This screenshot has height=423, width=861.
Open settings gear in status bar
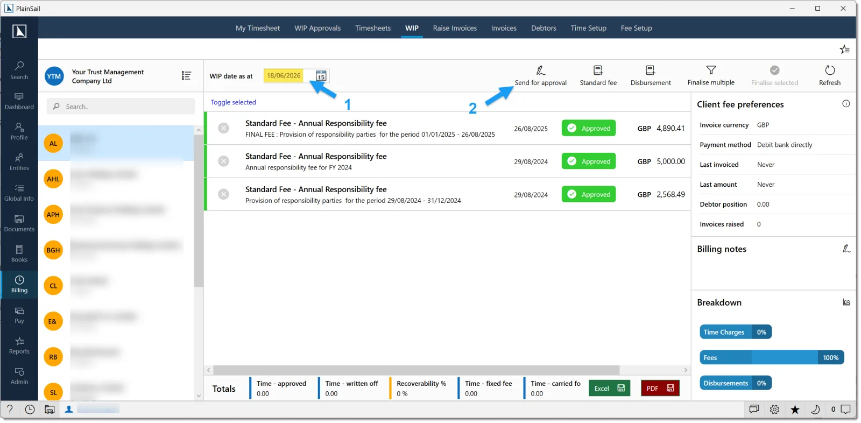click(x=774, y=410)
